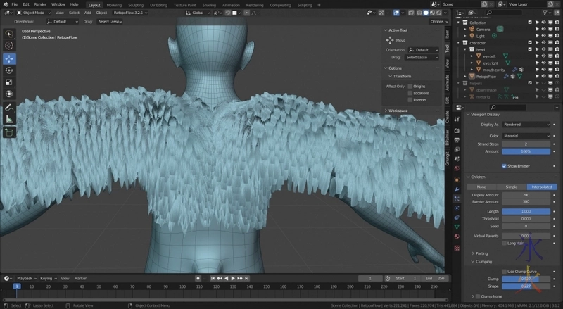Hide the Camera object in outliner
563x309 pixels.
coord(543,29)
